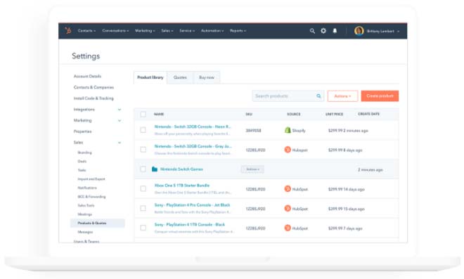Open the Conversations navigation menu
This screenshot has height=279, width=464.
(x=115, y=31)
